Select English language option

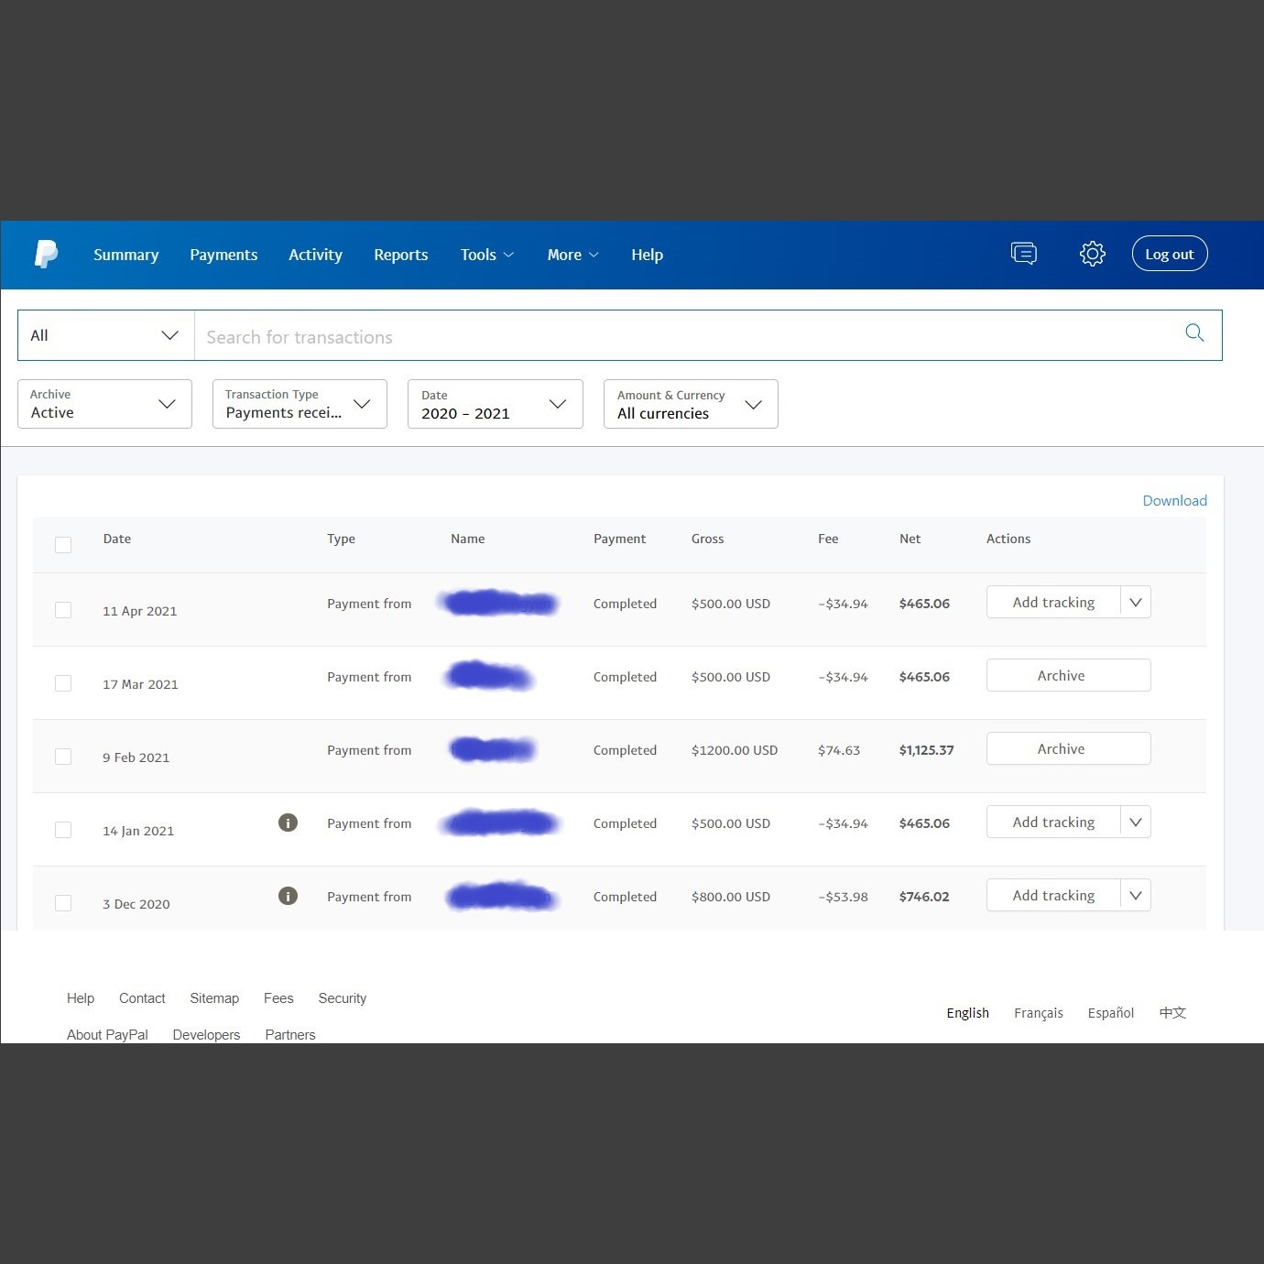coord(968,1013)
